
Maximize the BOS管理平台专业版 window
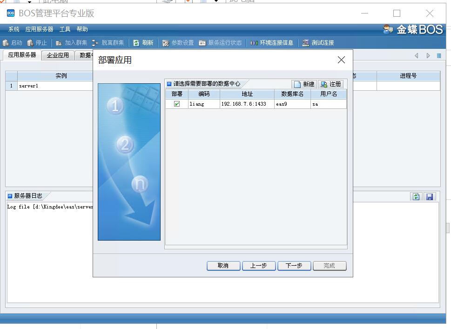click(397, 13)
